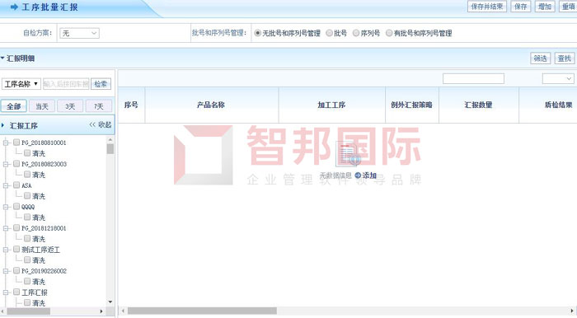Collapse the PG_20181218001 tree node
The image size is (577, 318).
[x=6, y=228]
